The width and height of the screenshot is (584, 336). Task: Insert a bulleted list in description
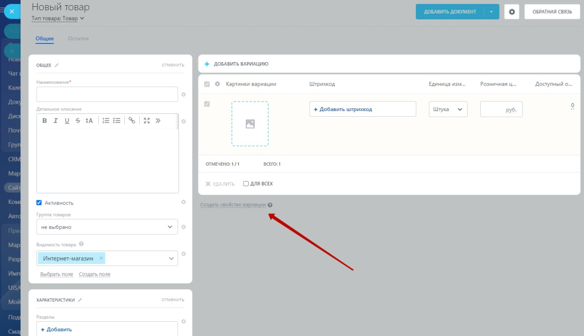[117, 121]
